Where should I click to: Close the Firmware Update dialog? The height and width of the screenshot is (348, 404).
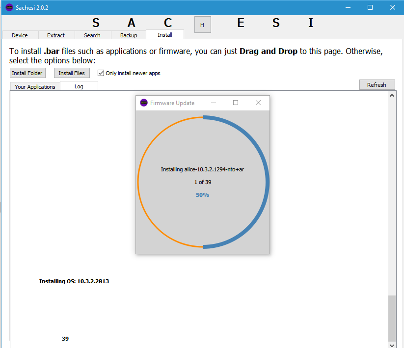(258, 103)
